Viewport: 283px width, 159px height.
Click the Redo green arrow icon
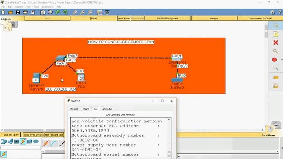pos(65,12)
